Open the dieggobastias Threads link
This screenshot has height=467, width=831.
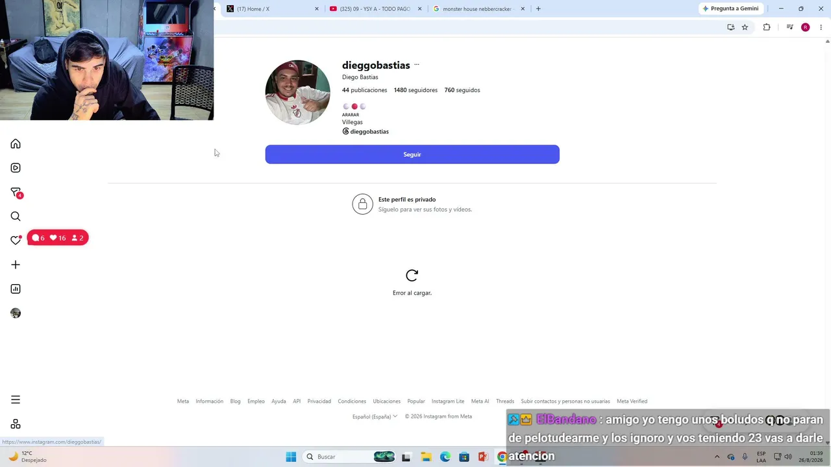366,132
